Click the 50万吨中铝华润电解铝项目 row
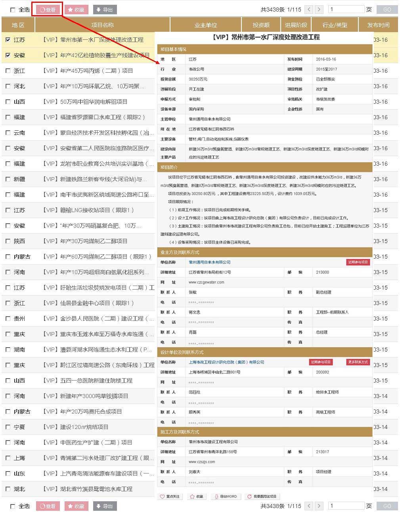 pyautogui.click(x=78, y=102)
